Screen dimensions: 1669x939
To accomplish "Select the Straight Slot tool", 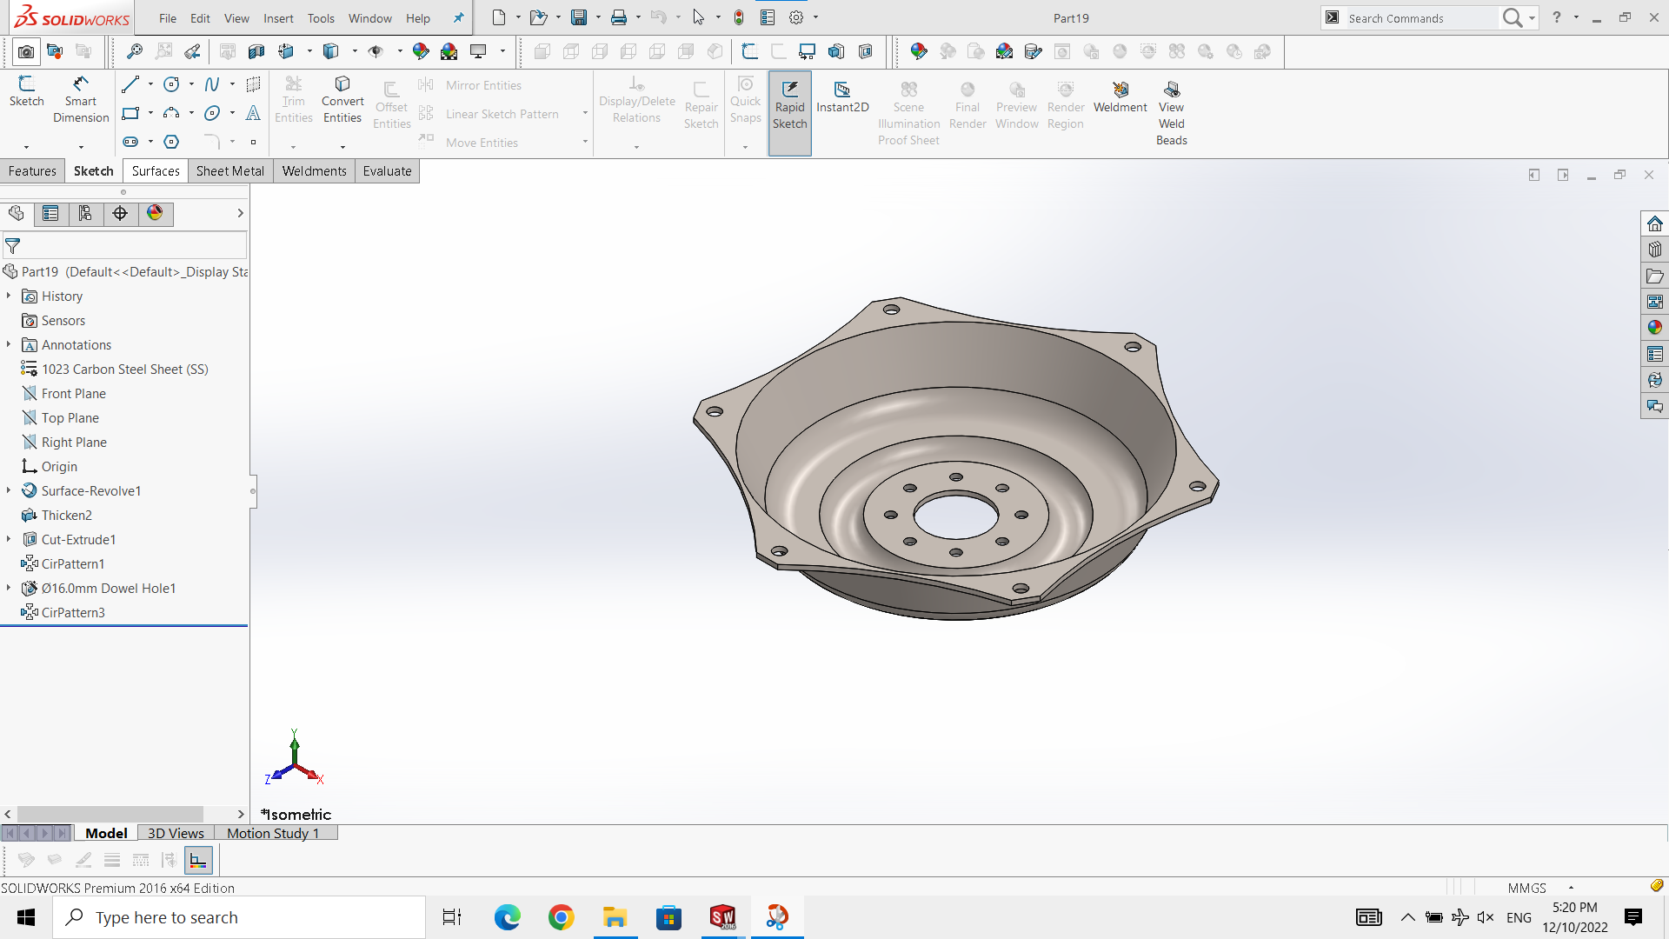I will pos(130,142).
